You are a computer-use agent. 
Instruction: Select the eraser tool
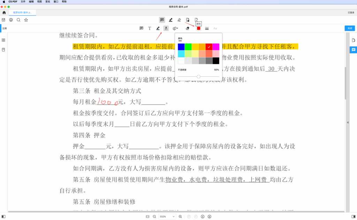click(187, 28)
